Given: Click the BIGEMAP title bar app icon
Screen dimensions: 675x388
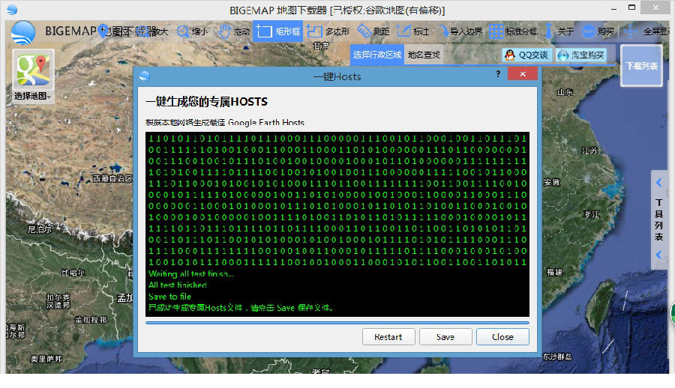Looking at the screenshot, I should 12,10.
